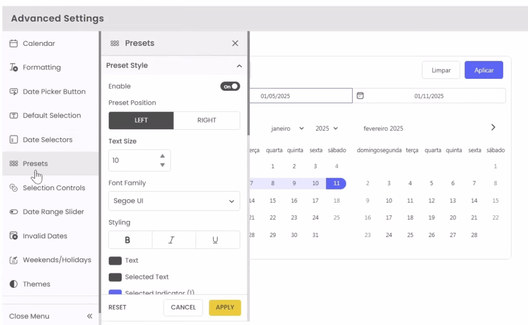This screenshot has height=325, width=528.
Task: Click the Presets panel scrollbar
Action: 249,84
